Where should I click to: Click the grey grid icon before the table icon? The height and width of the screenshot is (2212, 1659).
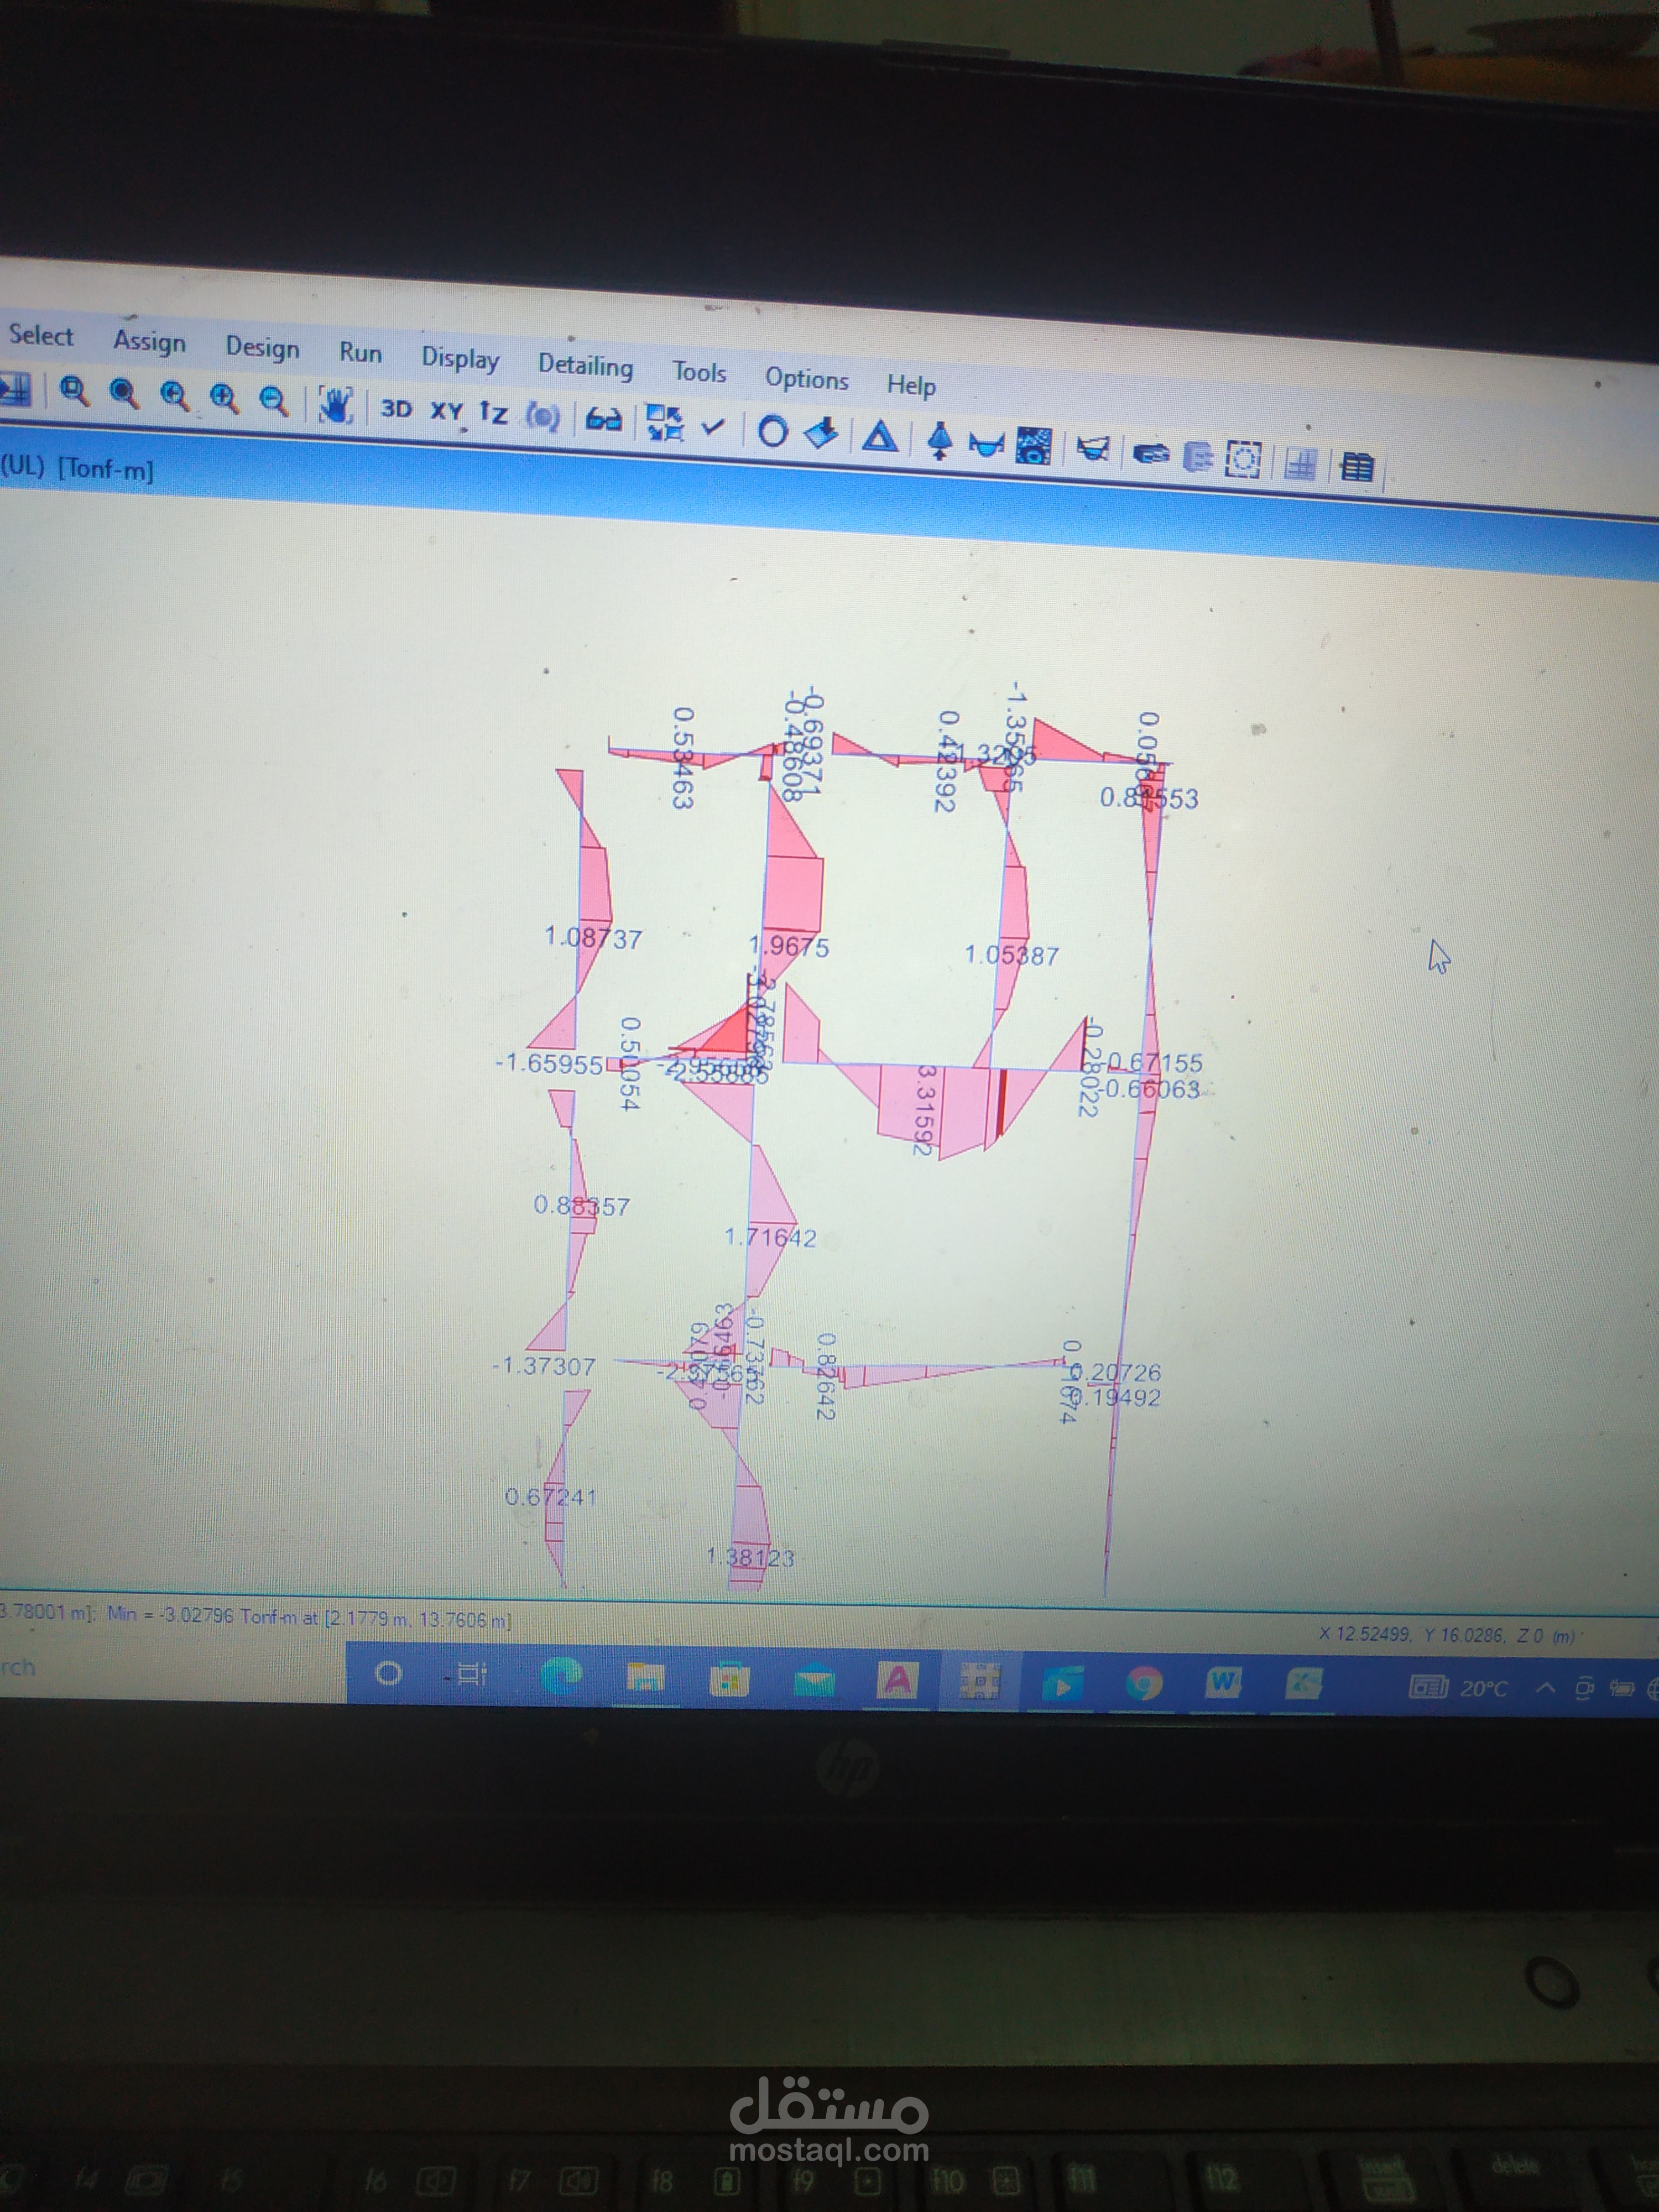(x=1300, y=464)
